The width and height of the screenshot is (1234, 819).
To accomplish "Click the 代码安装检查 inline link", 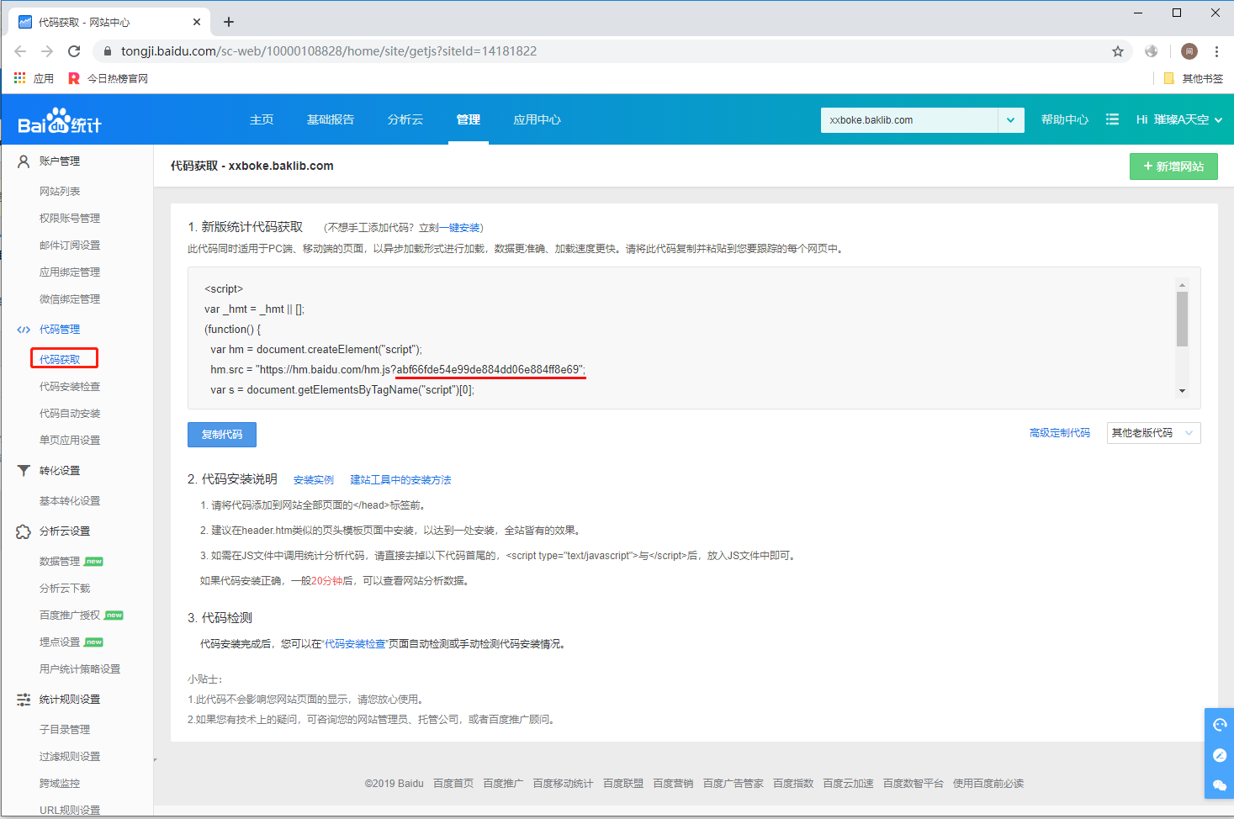I will click(355, 644).
